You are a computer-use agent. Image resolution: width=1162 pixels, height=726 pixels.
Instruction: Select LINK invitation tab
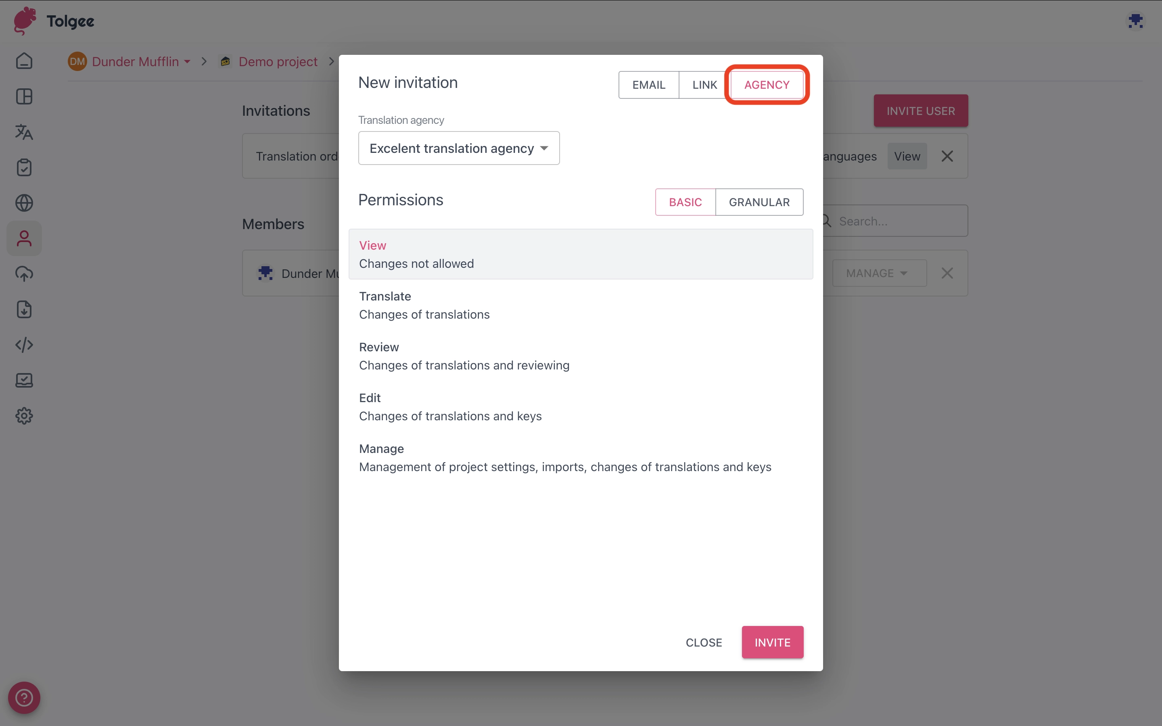(704, 84)
